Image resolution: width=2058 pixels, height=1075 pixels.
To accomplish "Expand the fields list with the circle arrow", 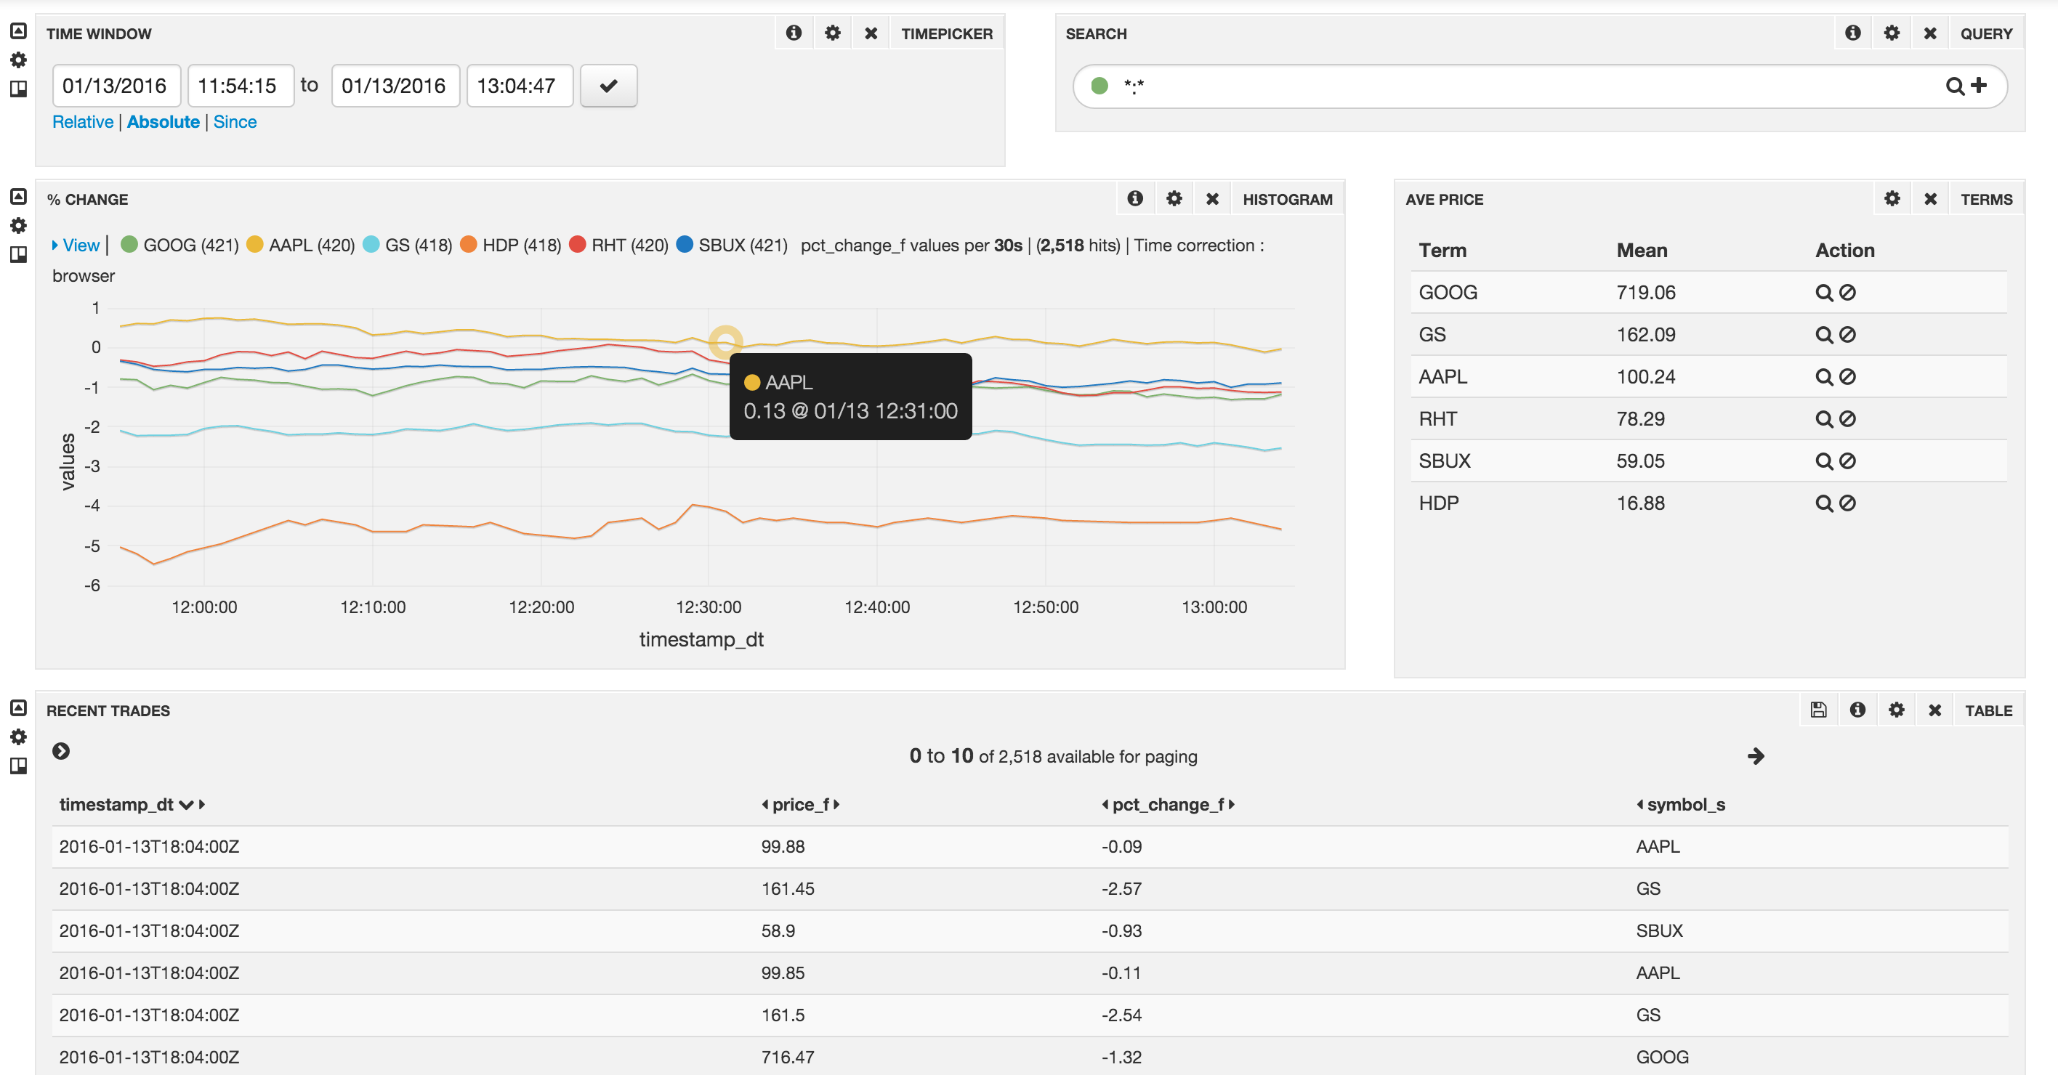I will click(61, 751).
